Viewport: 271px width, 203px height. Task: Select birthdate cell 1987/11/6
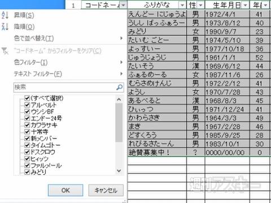(227, 75)
